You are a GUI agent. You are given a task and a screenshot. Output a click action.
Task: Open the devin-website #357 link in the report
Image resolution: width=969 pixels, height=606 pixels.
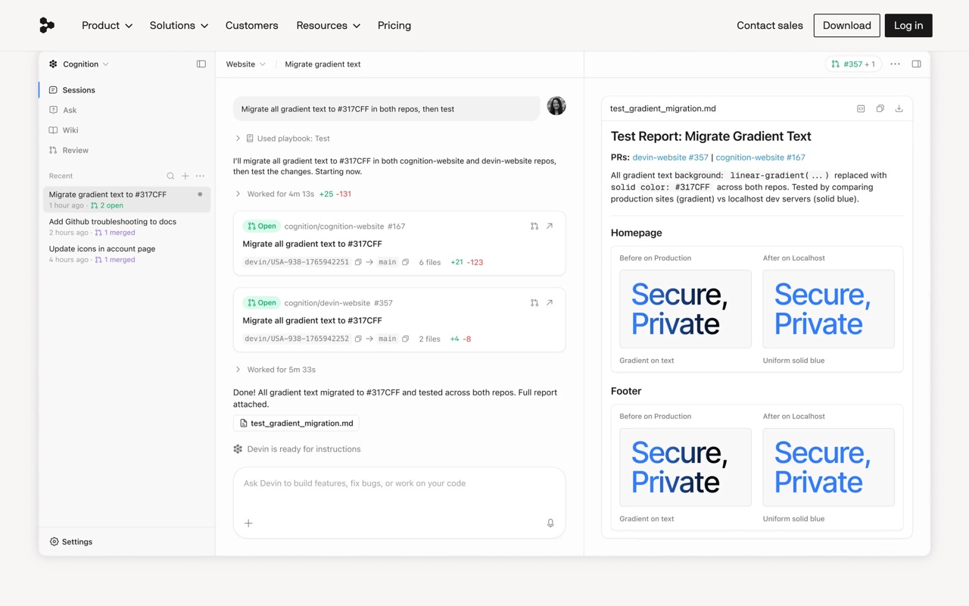(x=671, y=158)
